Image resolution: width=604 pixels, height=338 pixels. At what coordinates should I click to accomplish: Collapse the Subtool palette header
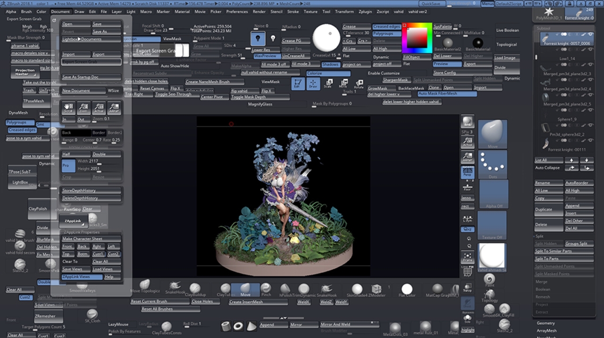click(544, 28)
